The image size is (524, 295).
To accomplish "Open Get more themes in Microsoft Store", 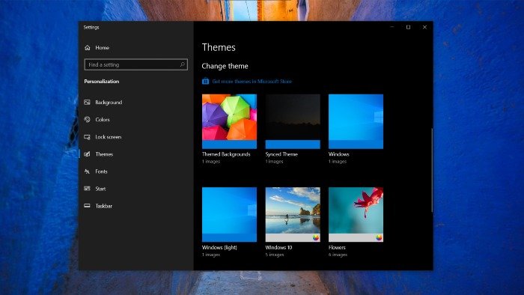I will 252,81.
